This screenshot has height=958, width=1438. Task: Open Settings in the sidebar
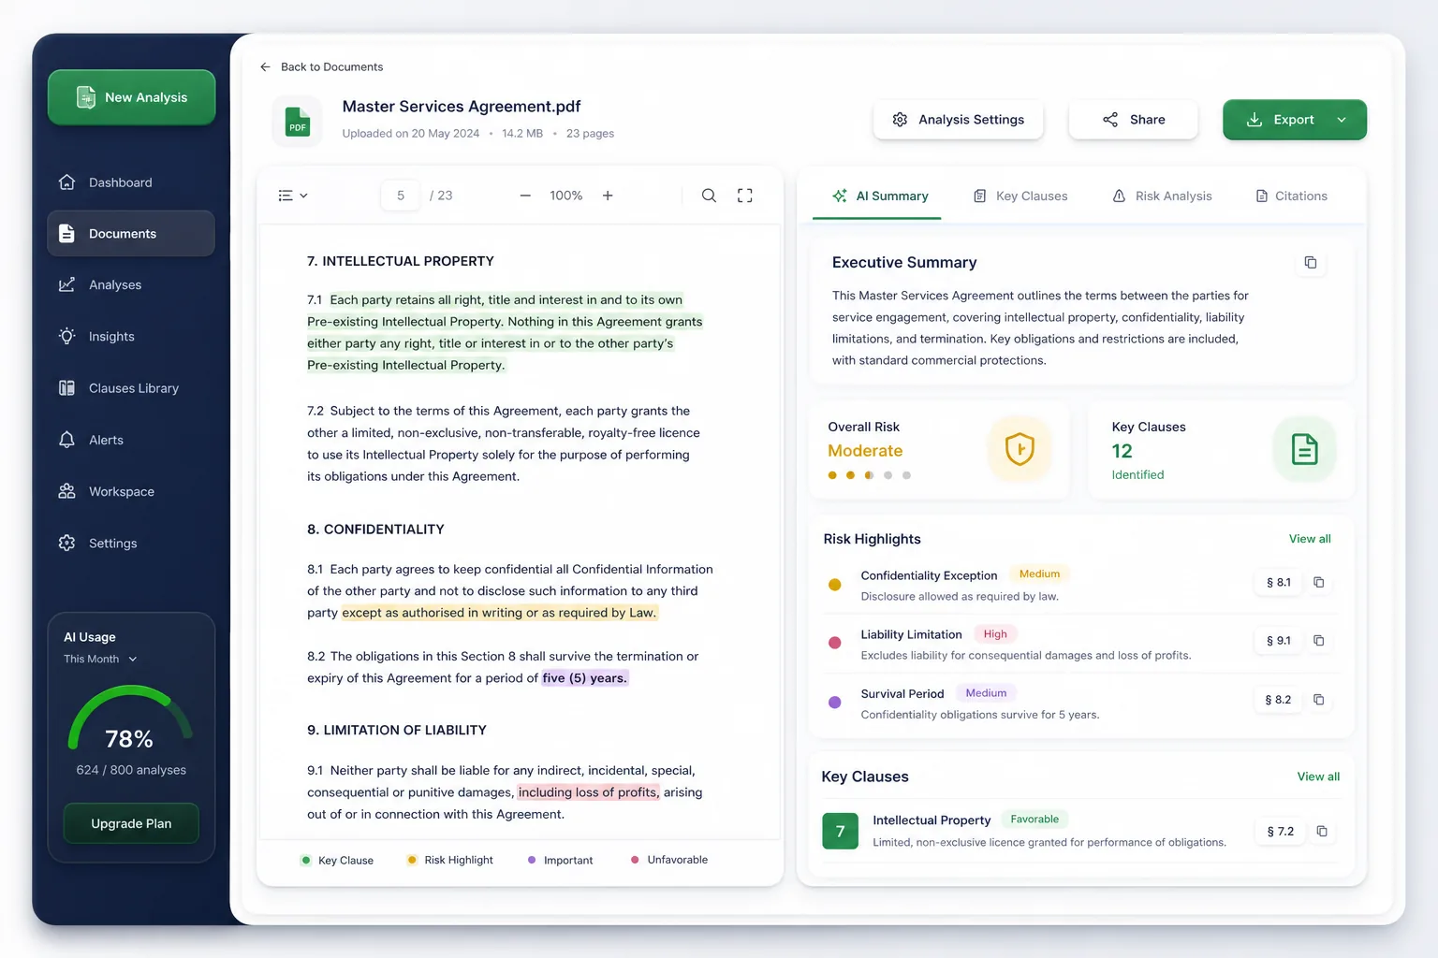tap(131, 544)
